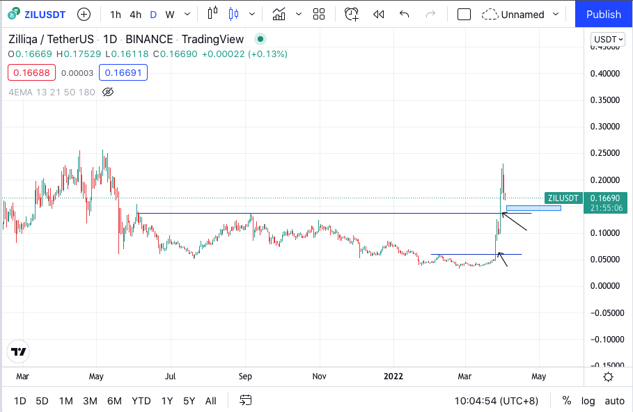Toggle log scale mode
The image size is (633, 412).
coord(588,401)
